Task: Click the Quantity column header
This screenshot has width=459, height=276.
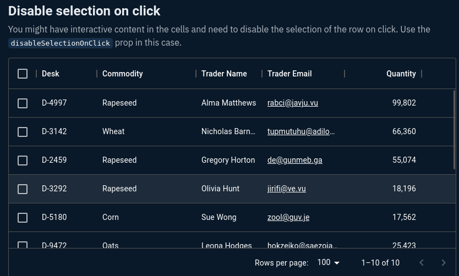Action: click(401, 74)
